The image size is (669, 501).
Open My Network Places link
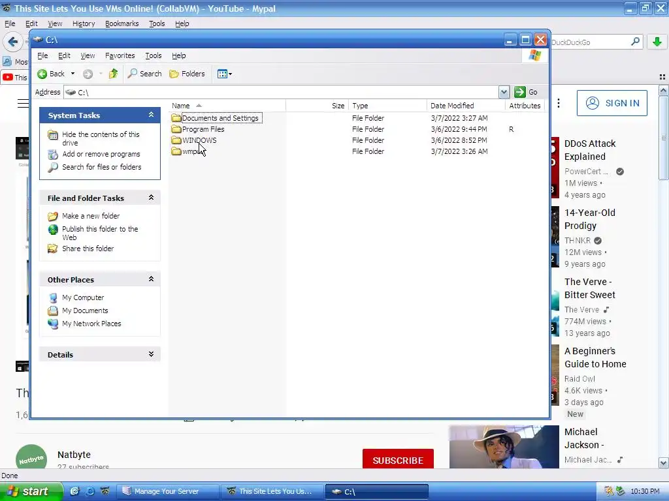click(x=91, y=324)
